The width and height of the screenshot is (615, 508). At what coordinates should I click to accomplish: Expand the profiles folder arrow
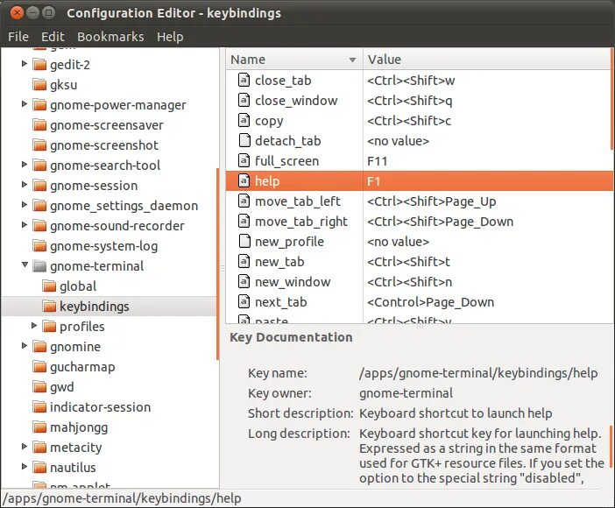coord(34,326)
